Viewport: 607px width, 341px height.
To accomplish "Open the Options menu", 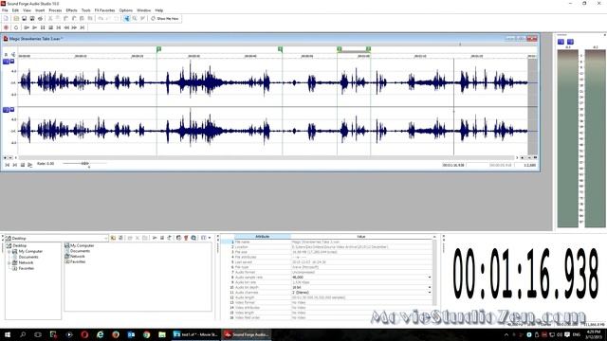I will pos(125,10).
